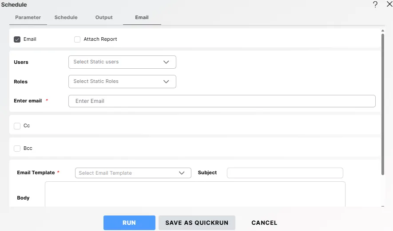Switch to the Parameter tab
393x231 pixels.
28,18
